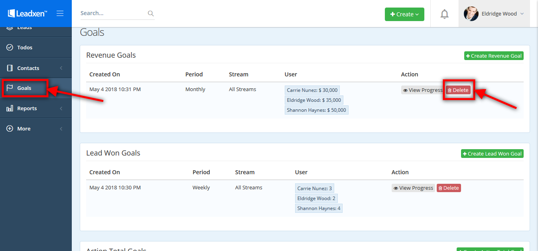This screenshot has height=251, width=538.
Task: Open Todos in the sidebar
Action: click(36, 47)
